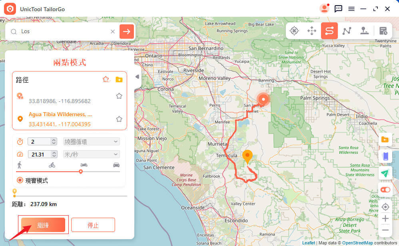Collapse the side panel with left arrow
This screenshot has width=399, height=246.
tap(137, 77)
